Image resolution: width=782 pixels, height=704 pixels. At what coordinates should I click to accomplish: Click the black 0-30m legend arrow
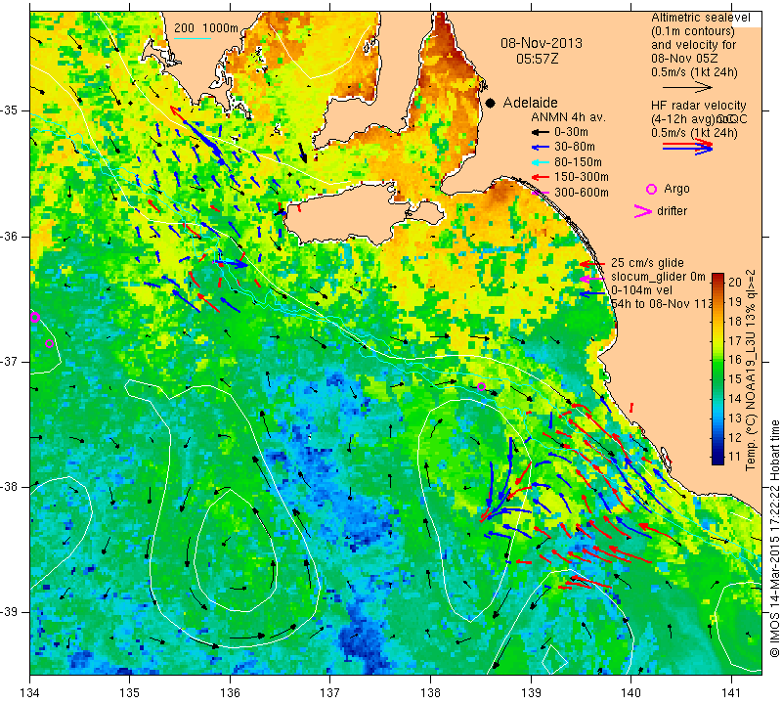tap(540, 132)
